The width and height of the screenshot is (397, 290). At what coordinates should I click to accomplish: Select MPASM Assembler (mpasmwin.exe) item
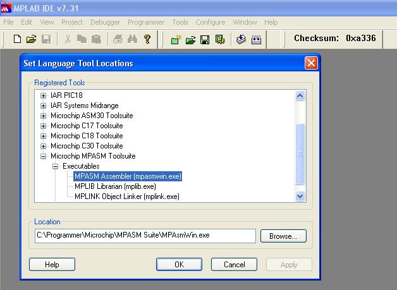point(128,176)
